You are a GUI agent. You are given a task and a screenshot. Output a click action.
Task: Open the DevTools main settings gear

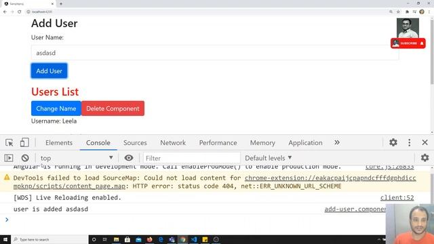393,142
